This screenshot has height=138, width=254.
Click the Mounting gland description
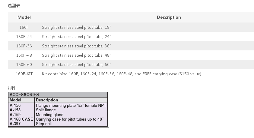click(x=49, y=115)
